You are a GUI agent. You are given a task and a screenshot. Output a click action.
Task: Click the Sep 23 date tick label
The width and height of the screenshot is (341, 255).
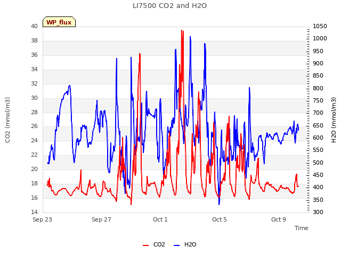point(42,219)
